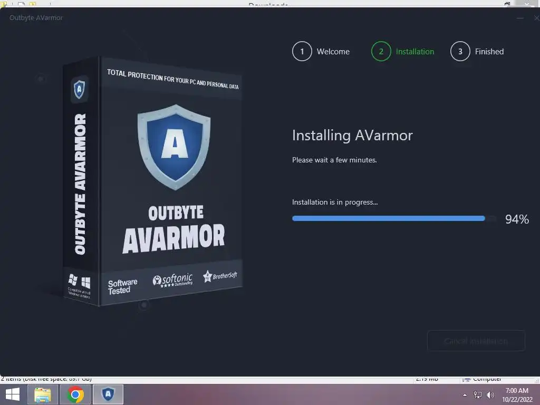Click the Software Tested label on box
The width and height of the screenshot is (540, 405).
(122, 286)
